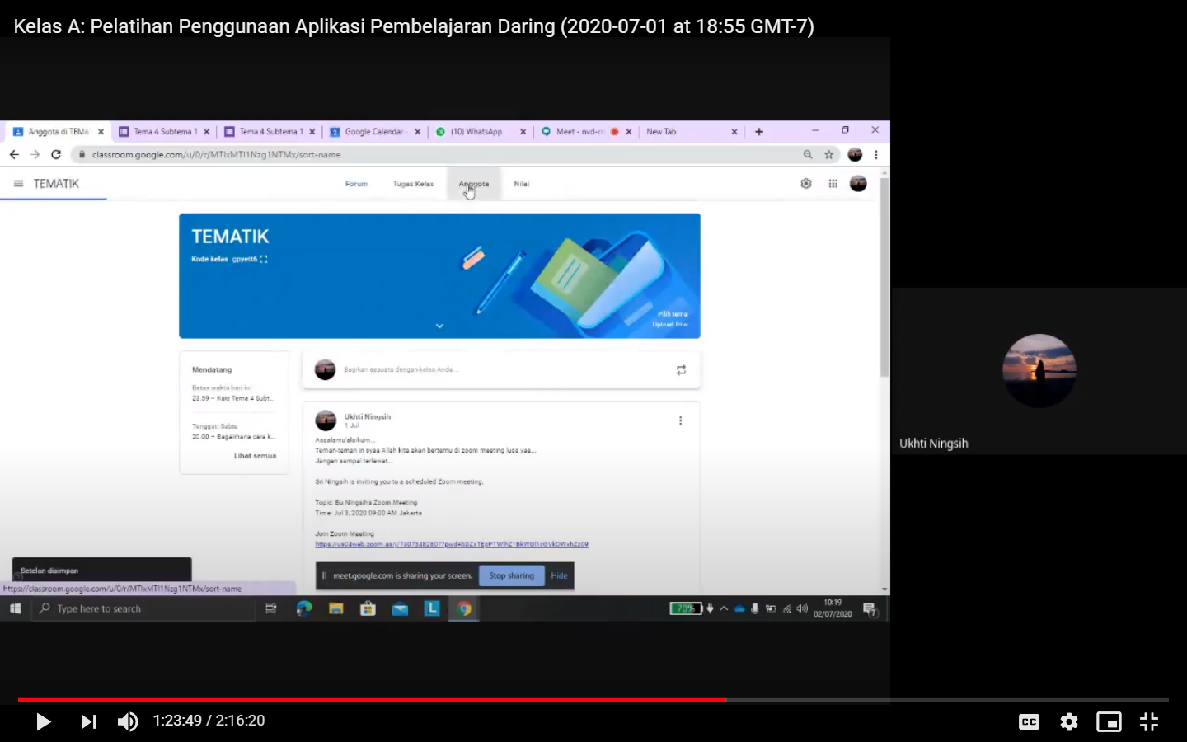
Task: Play the video
Action: pyautogui.click(x=44, y=722)
